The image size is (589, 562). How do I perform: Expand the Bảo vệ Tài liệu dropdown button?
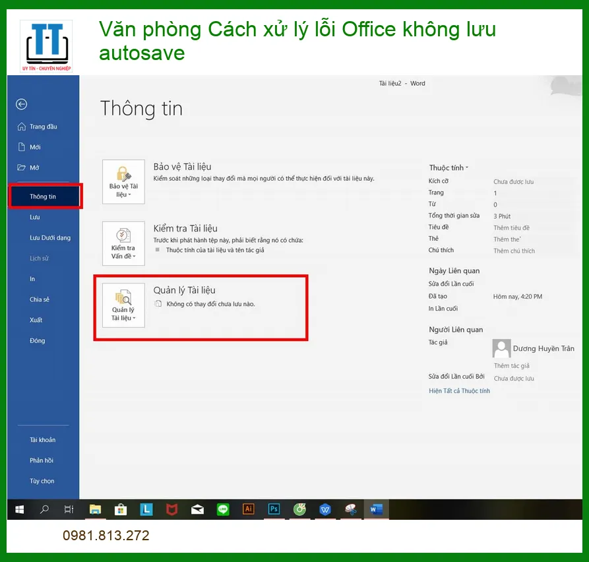[123, 182]
